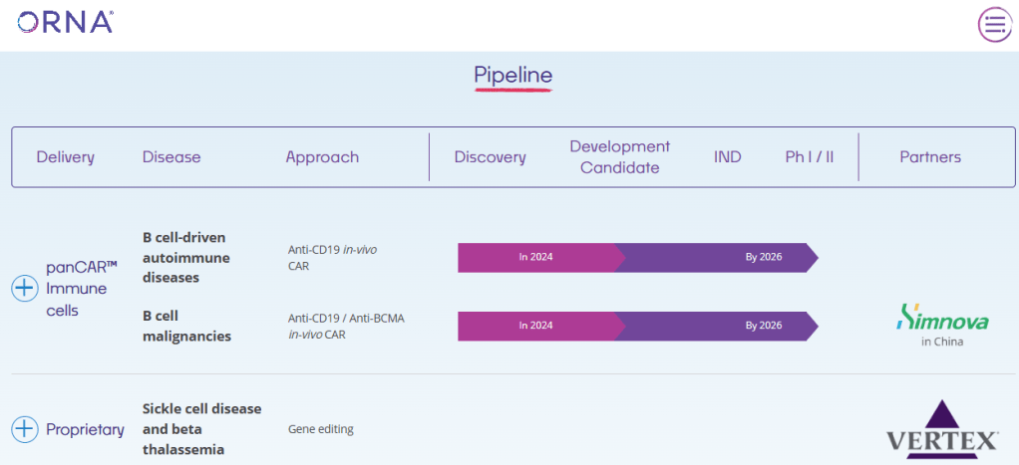Viewport: 1019px width, 465px height.
Task: Click the IND stage header
Action: pyautogui.click(x=728, y=157)
